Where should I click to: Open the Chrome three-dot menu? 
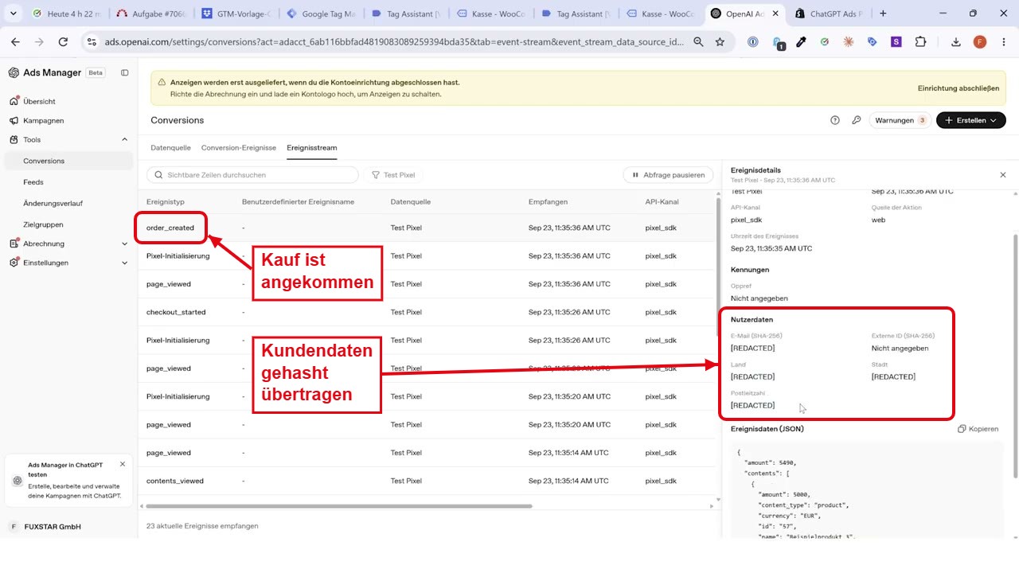(x=1005, y=42)
